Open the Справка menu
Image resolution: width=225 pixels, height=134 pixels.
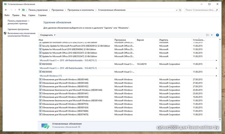[42, 15]
